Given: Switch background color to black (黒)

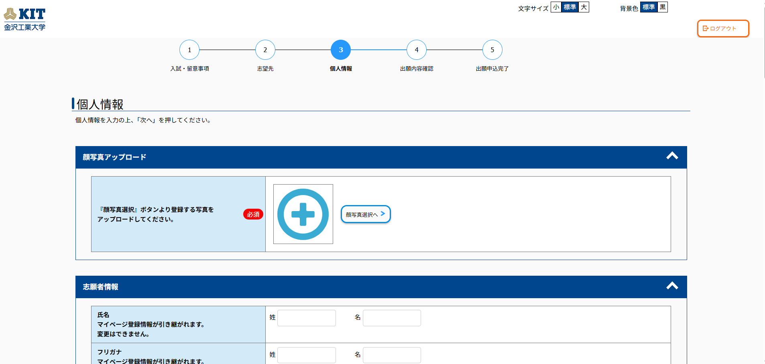Looking at the screenshot, I should coord(663,7).
